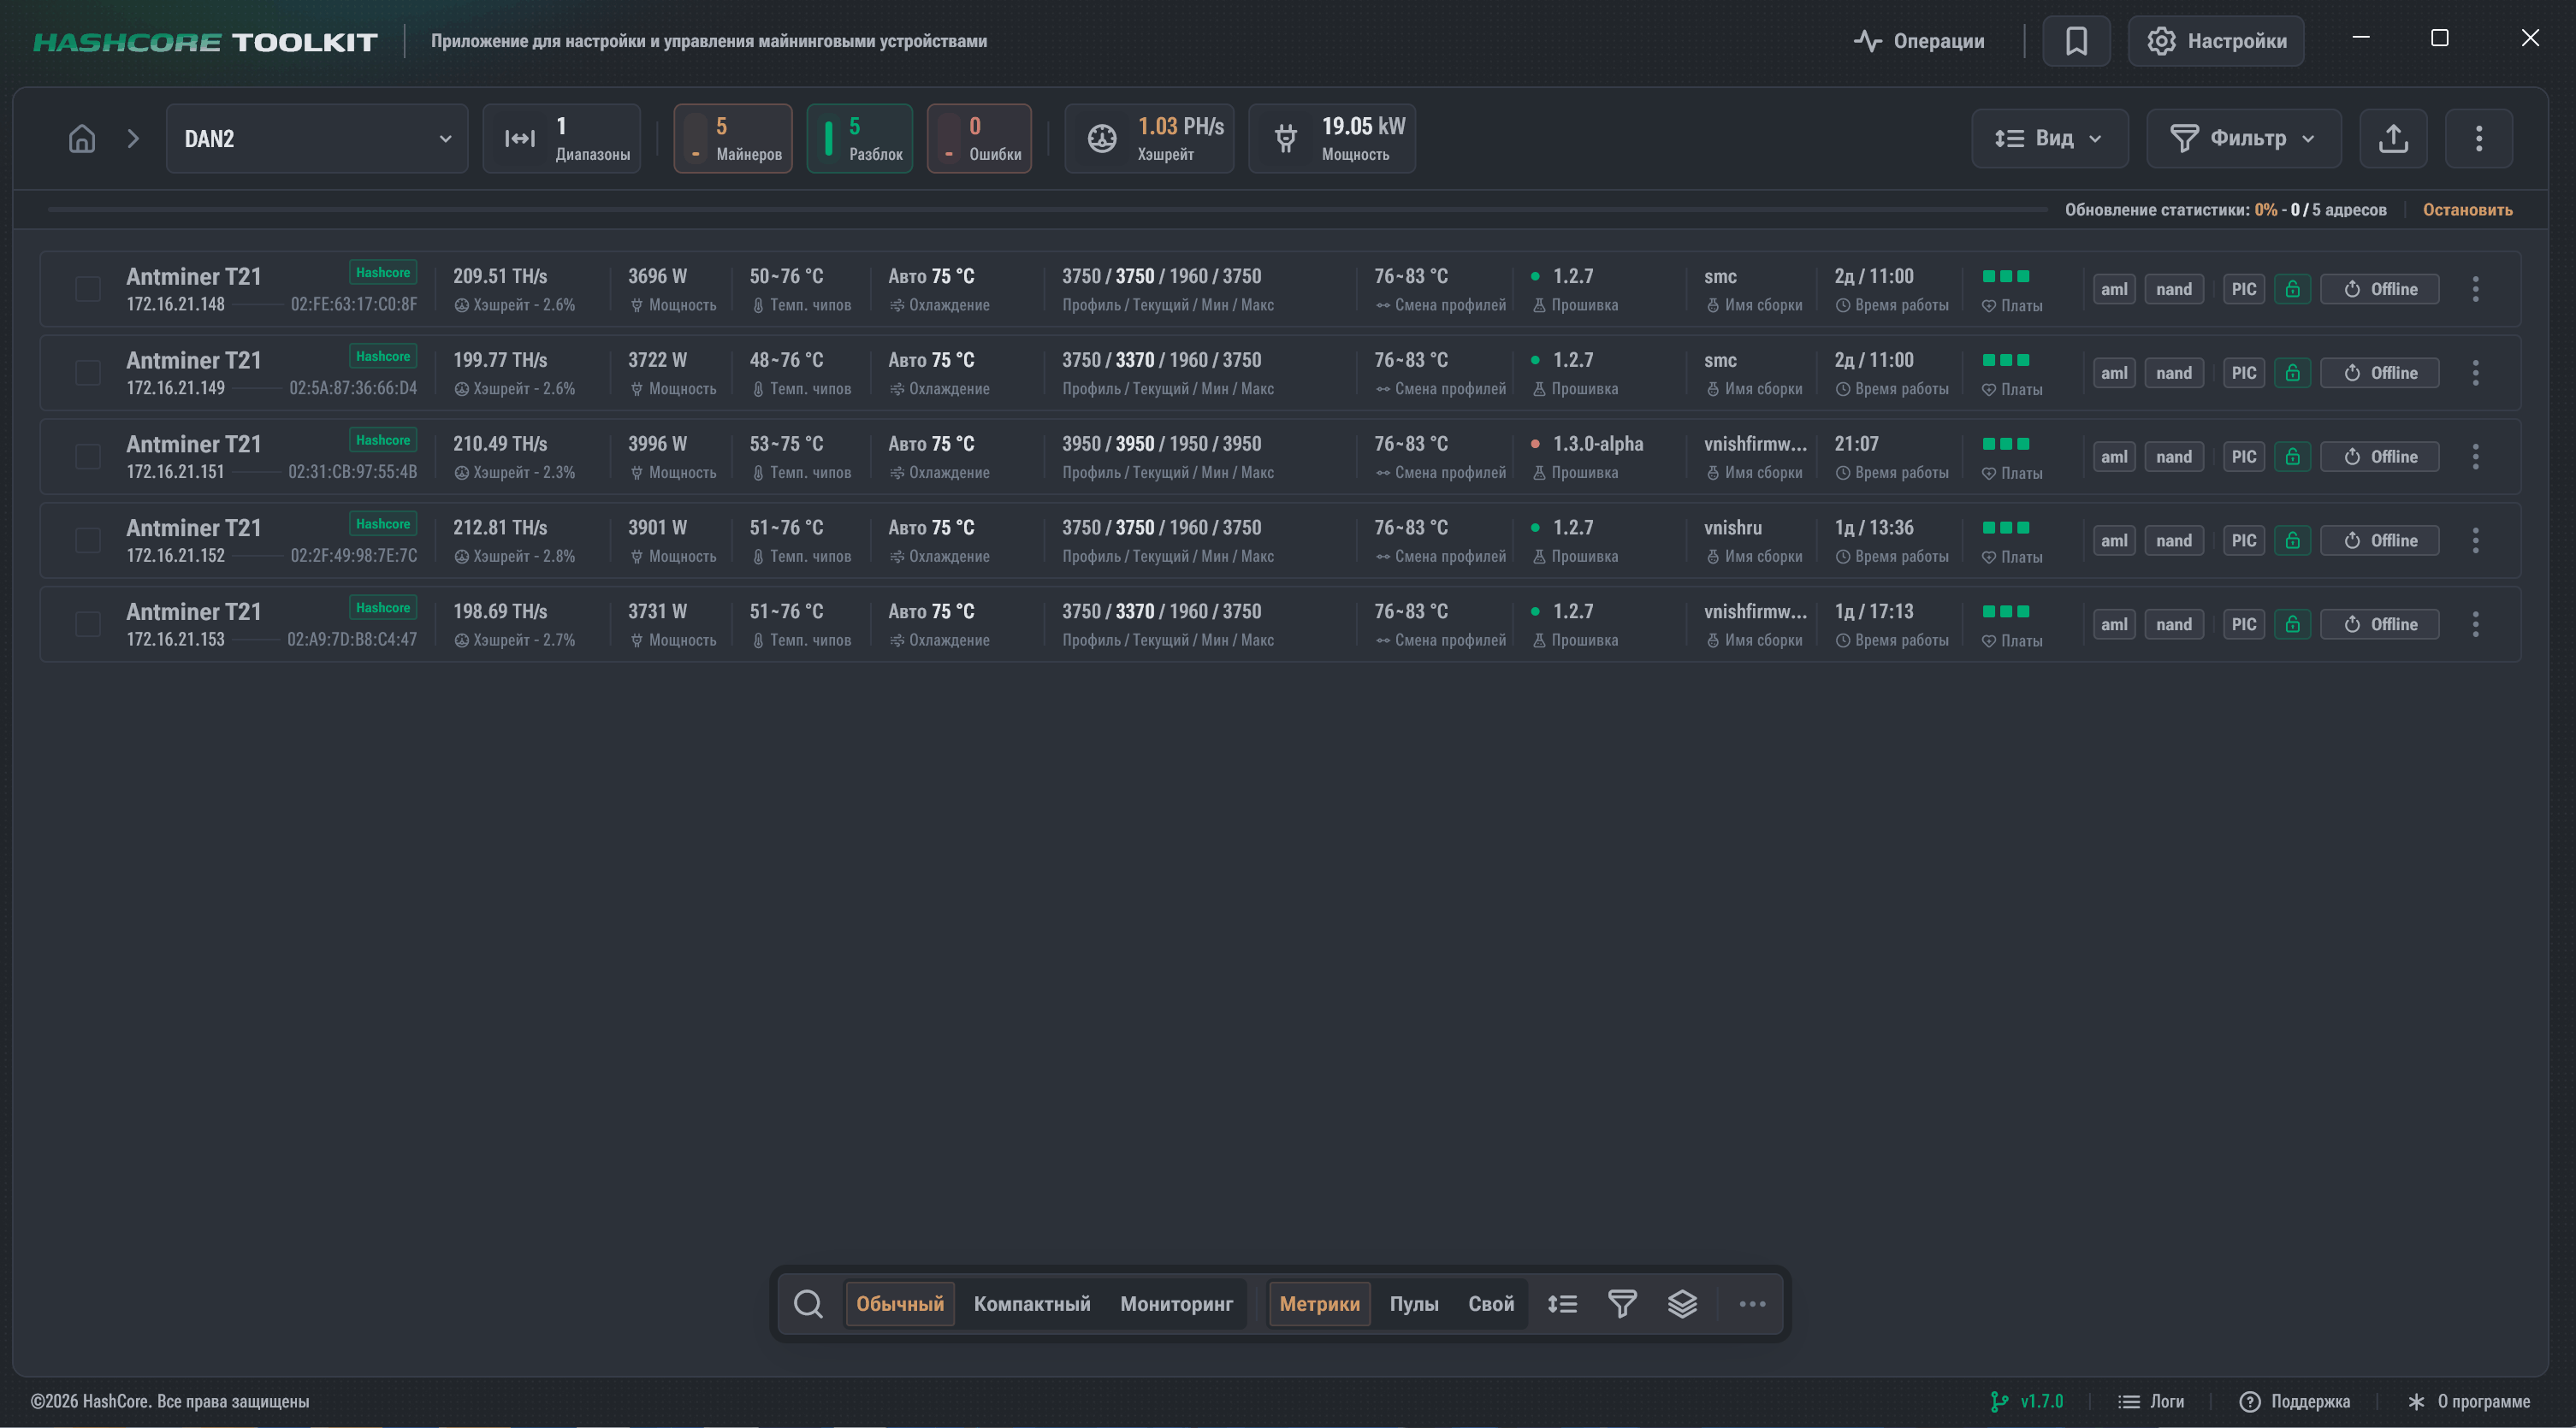Click the Hashcore badge for 172.16.21.151
Screen dimensions: 2576x1428
coord(383,440)
